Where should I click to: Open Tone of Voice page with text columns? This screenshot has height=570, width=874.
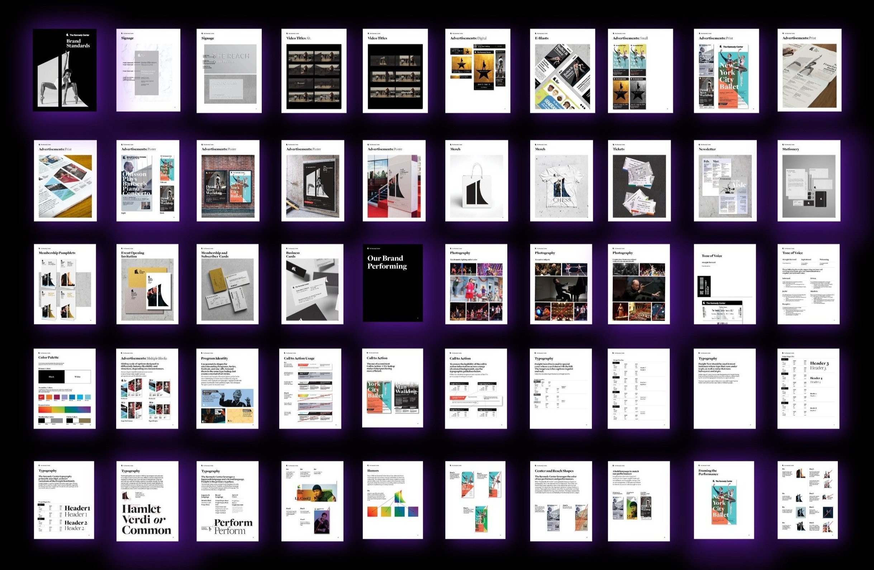809,284
